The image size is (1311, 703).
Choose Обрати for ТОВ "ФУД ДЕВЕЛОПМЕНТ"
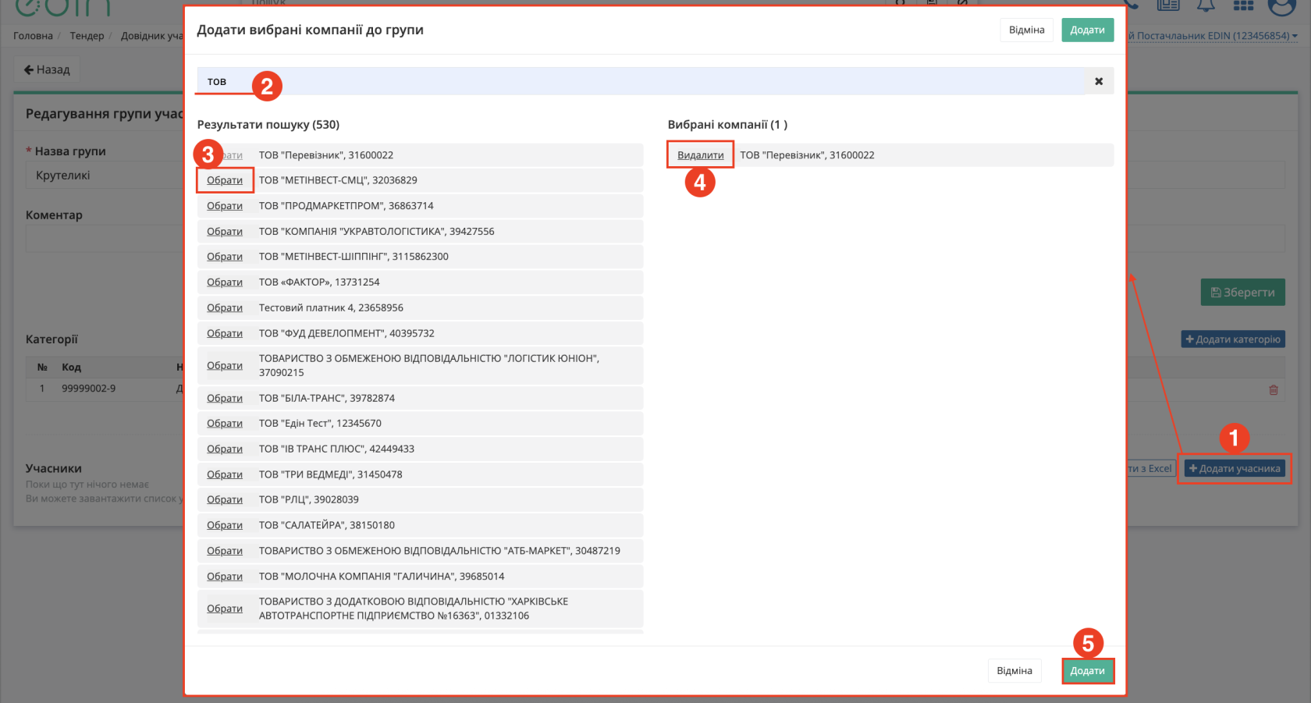pyautogui.click(x=225, y=333)
